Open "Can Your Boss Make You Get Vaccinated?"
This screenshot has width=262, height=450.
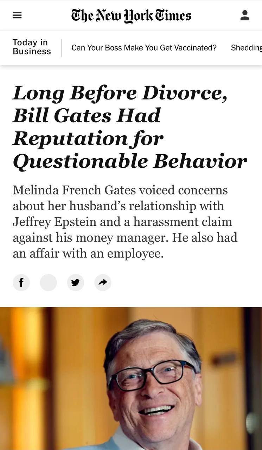[144, 47]
